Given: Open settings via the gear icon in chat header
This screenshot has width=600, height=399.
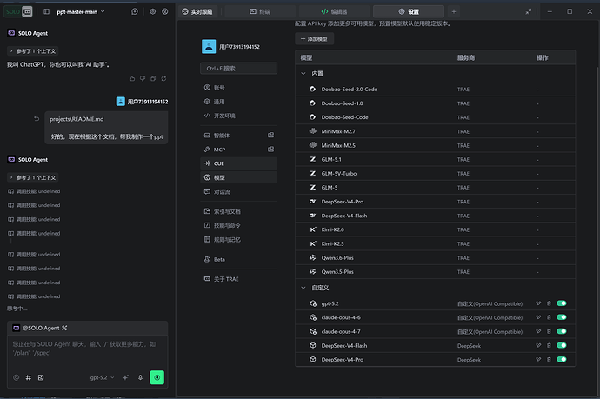Looking at the screenshot, I should pyautogui.click(x=153, y=11).
